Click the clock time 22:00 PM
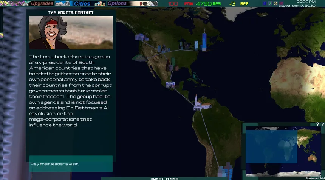The image size is (325, 180). coord(306,2)
